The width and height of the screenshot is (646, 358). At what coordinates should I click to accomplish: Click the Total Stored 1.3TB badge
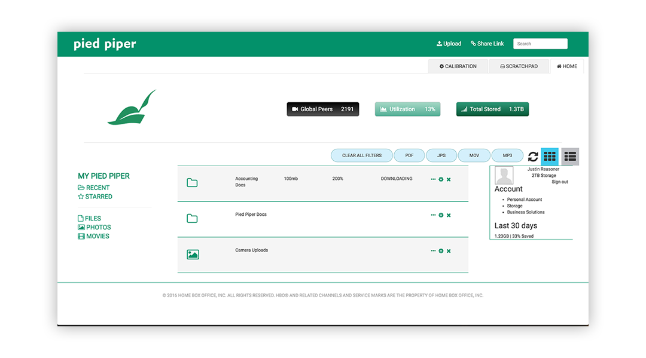492,109
